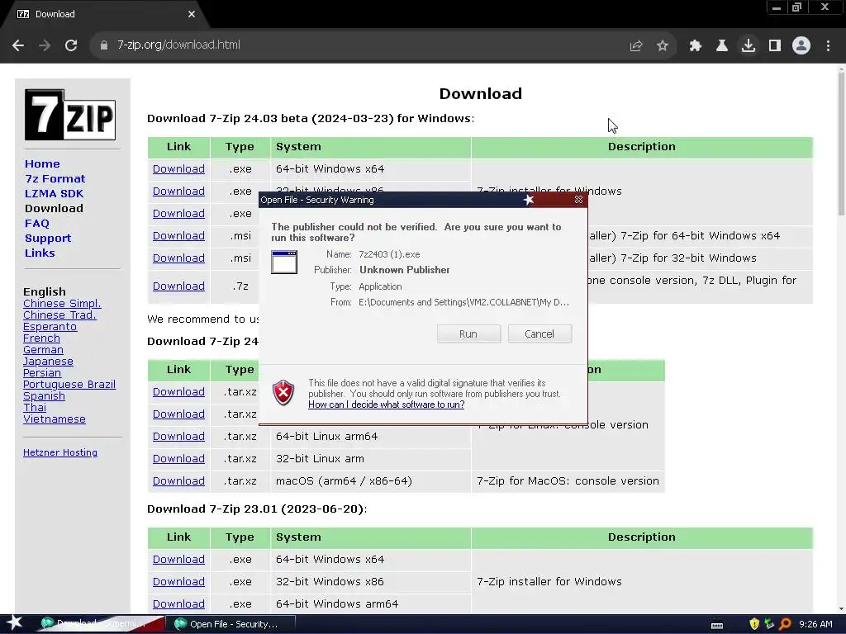Open the 7z Format sidebar link

click(x=55, y=178)
